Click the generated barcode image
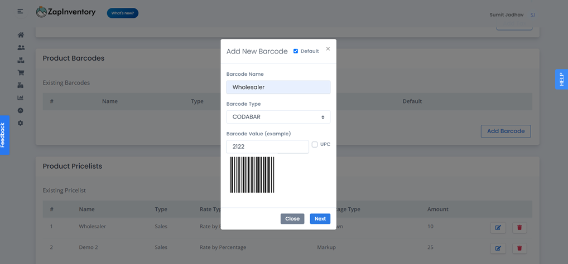The height and width of the screenshot is (264, 568). pos(252,175)
